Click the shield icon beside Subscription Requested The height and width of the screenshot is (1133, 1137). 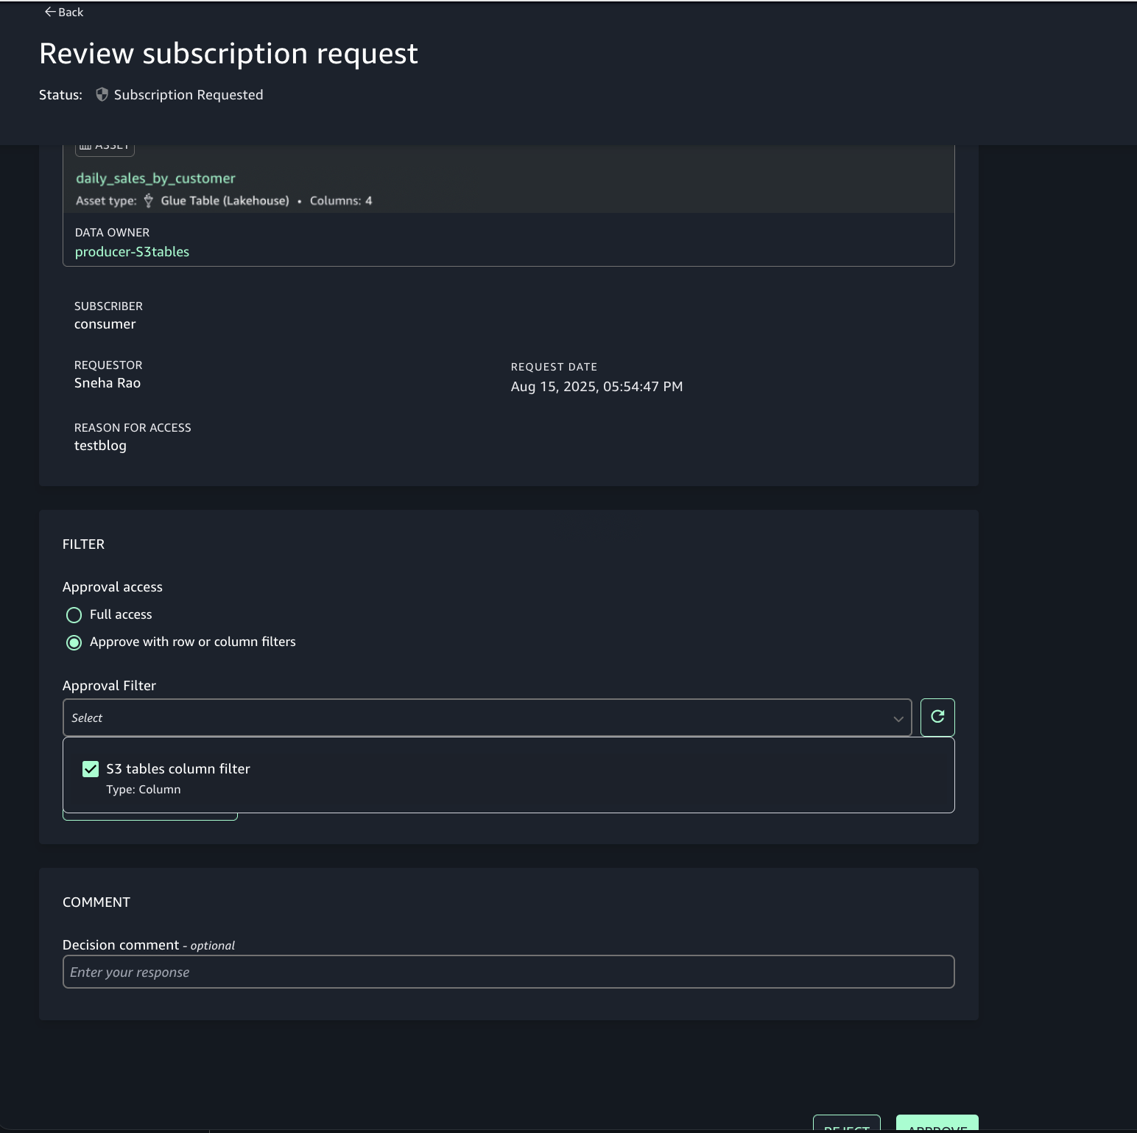(x=102, y=95)
